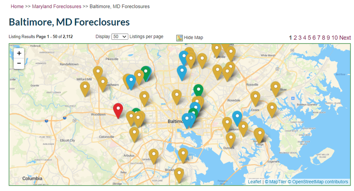
Task: Click the Hide Map icon
Action: click(180, 38)
